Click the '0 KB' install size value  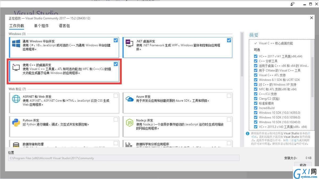click(x=308, y=158)
